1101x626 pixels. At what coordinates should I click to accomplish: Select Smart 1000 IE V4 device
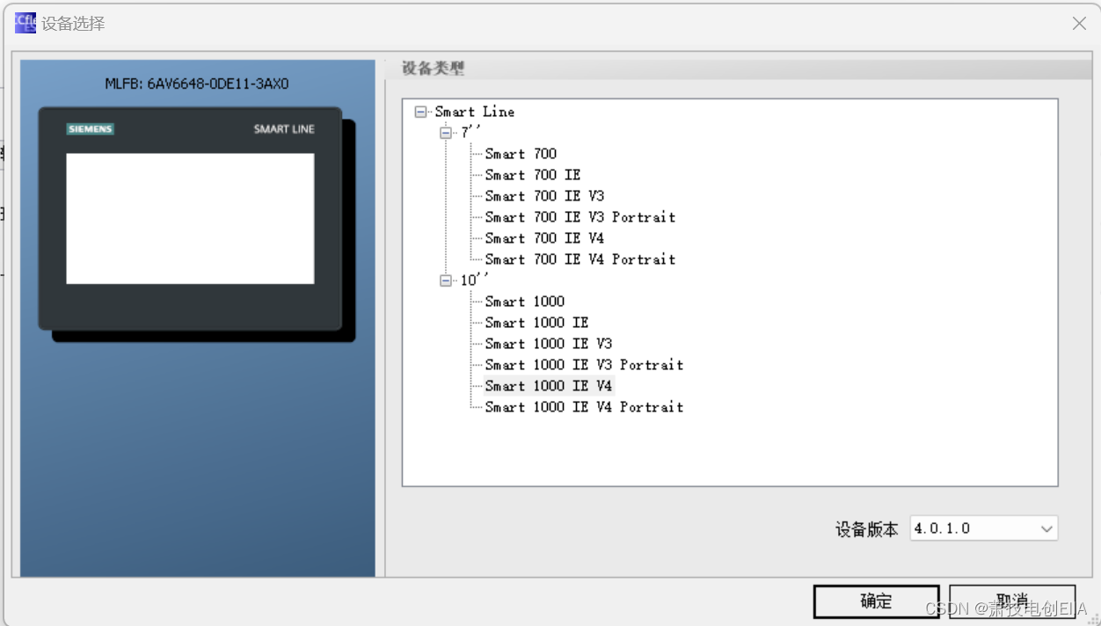[549, 386]
